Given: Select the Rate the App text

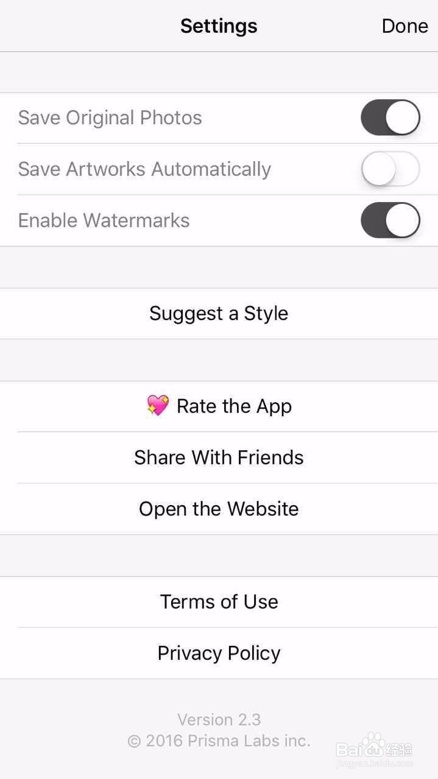Looking at the screenshot, I should (234, 407).
